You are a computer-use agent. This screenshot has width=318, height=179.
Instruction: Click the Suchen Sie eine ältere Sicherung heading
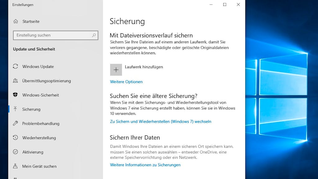tap(153, 96)
